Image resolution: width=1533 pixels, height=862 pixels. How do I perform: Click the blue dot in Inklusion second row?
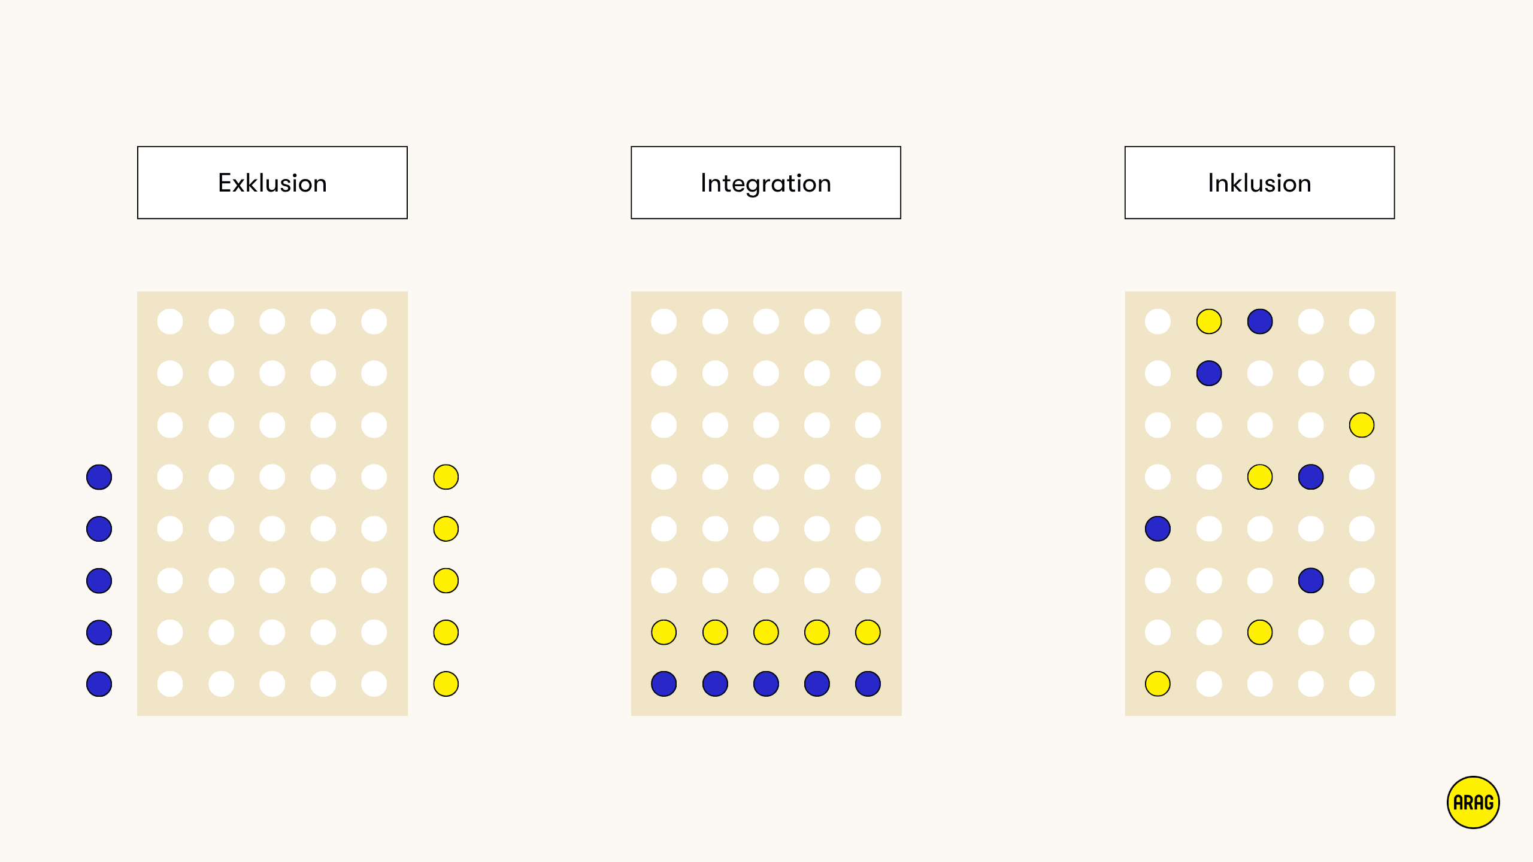pos(1209,374)
